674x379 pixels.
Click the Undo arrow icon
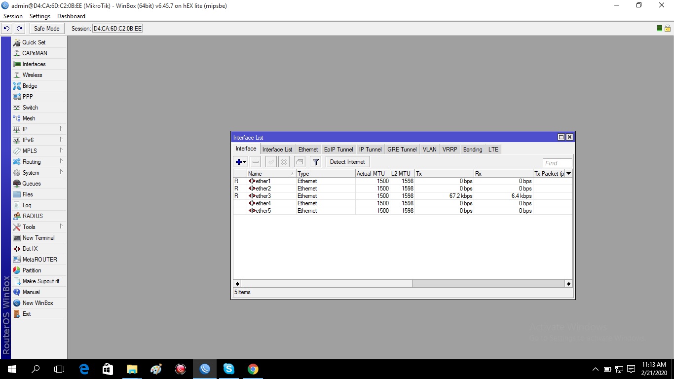(7, 28)
